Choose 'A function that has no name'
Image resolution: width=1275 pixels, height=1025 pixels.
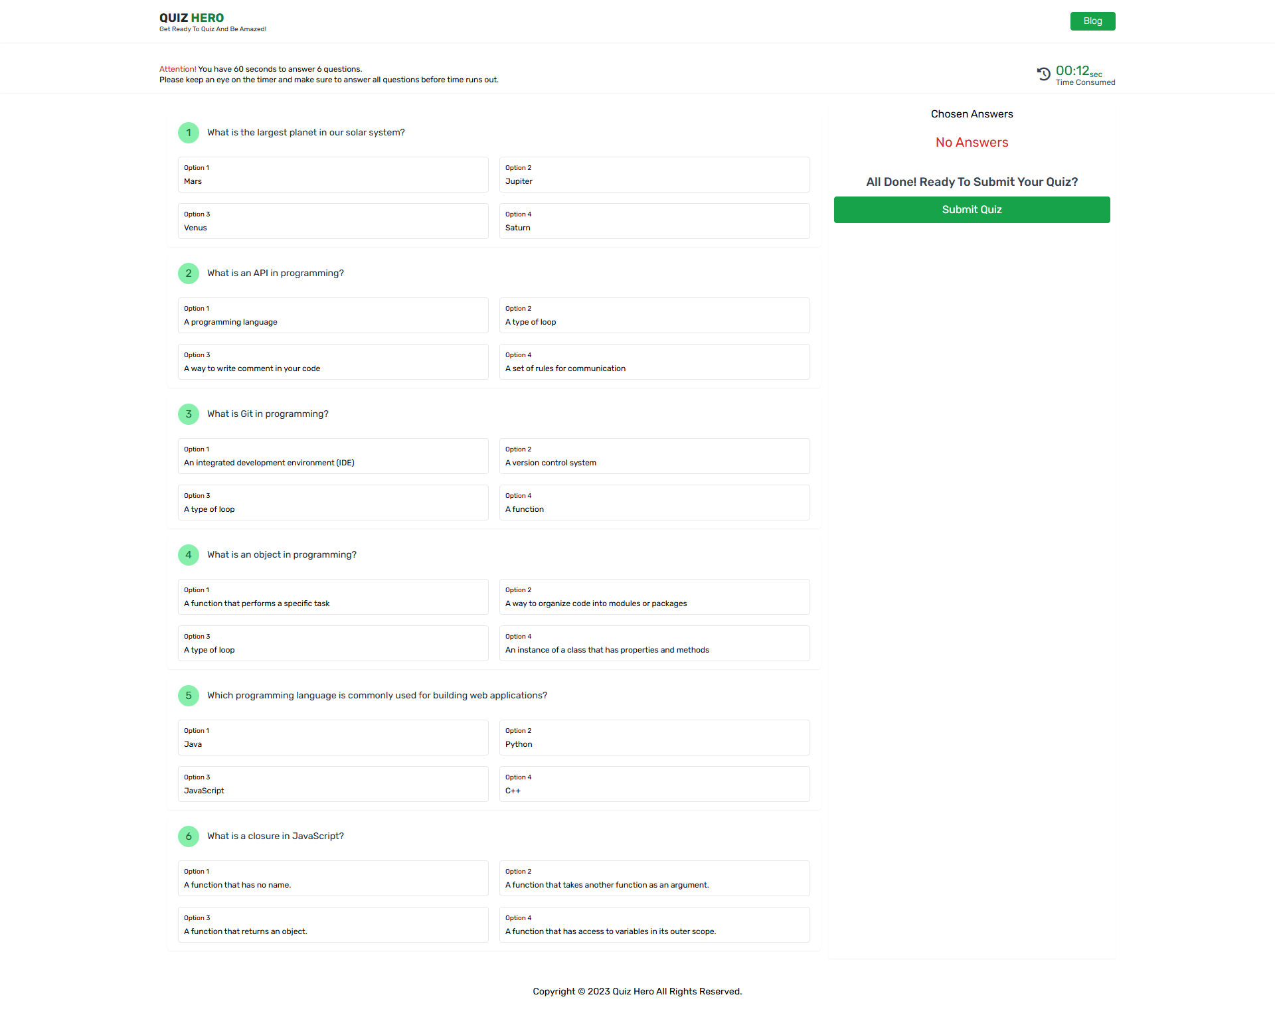click(333, 878)
